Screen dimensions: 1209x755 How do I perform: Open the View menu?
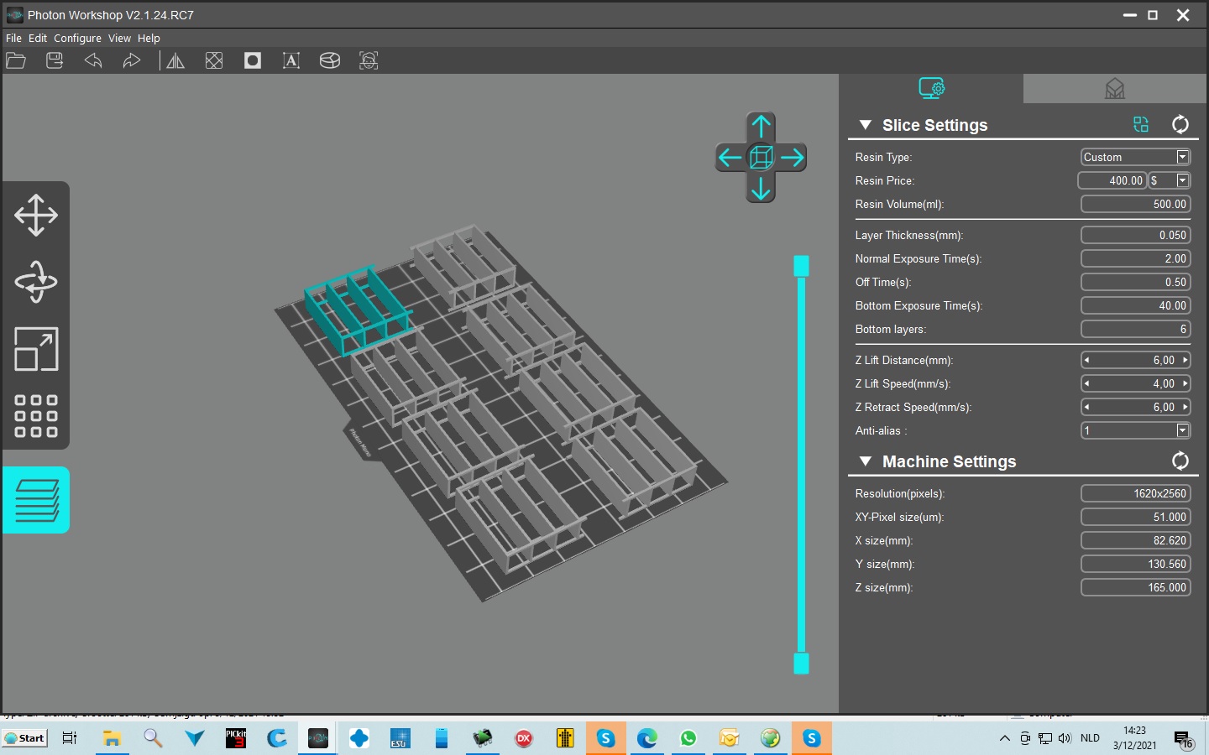pyautogui.click(x=119, y=38)
